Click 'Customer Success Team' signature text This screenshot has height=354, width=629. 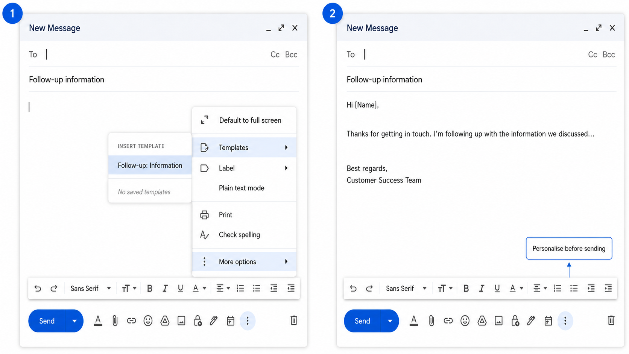(384, 180)
